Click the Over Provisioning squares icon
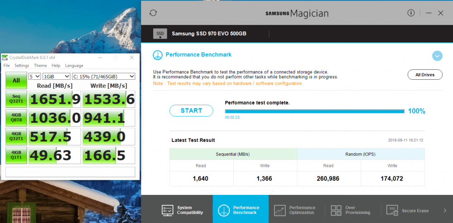Viewport: 453px width, 223px height. [x=336, y=210]
